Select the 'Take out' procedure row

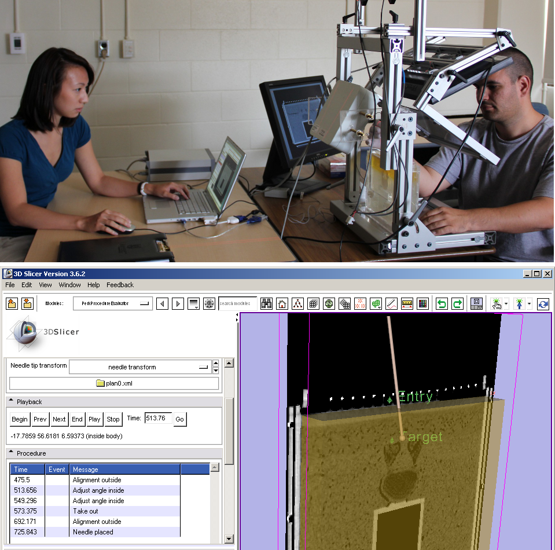click(85, 511)
